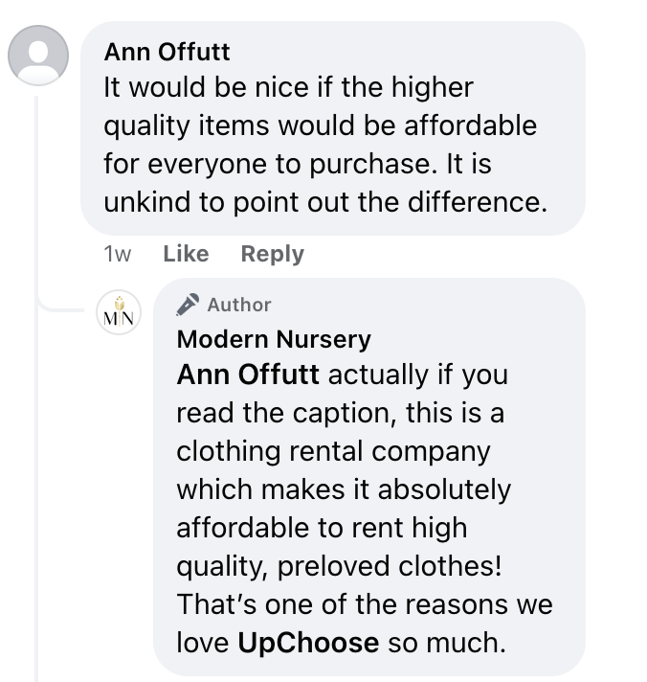Open the UpChoose tagged page link
This screenshot has height=682, width=647.
coord(308,643)
